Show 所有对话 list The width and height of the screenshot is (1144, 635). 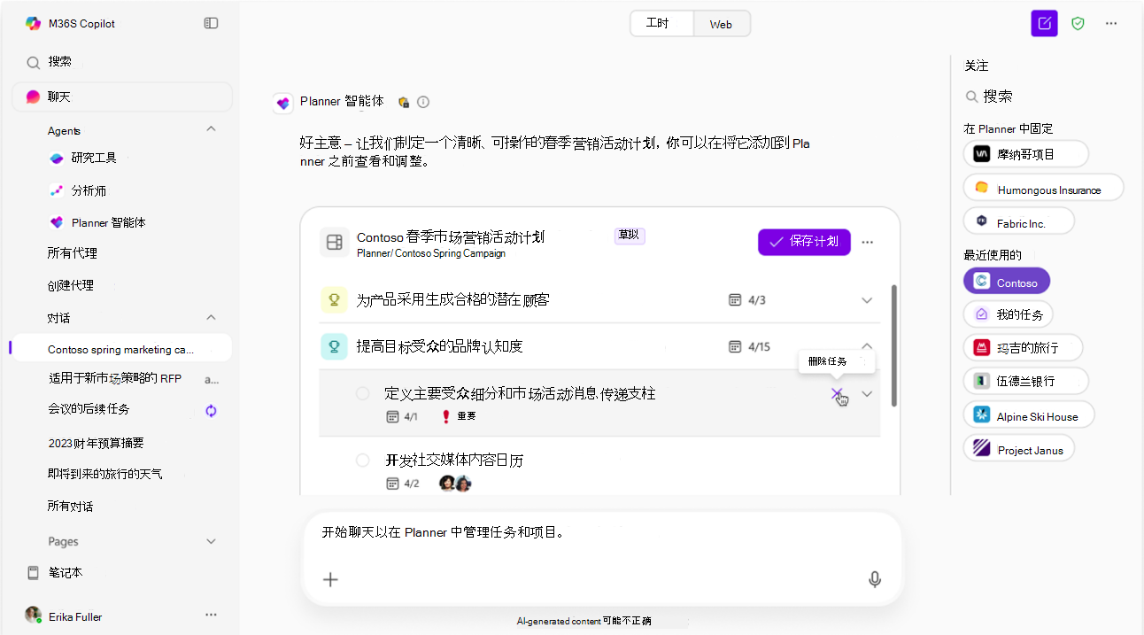(x=70, y=507)
